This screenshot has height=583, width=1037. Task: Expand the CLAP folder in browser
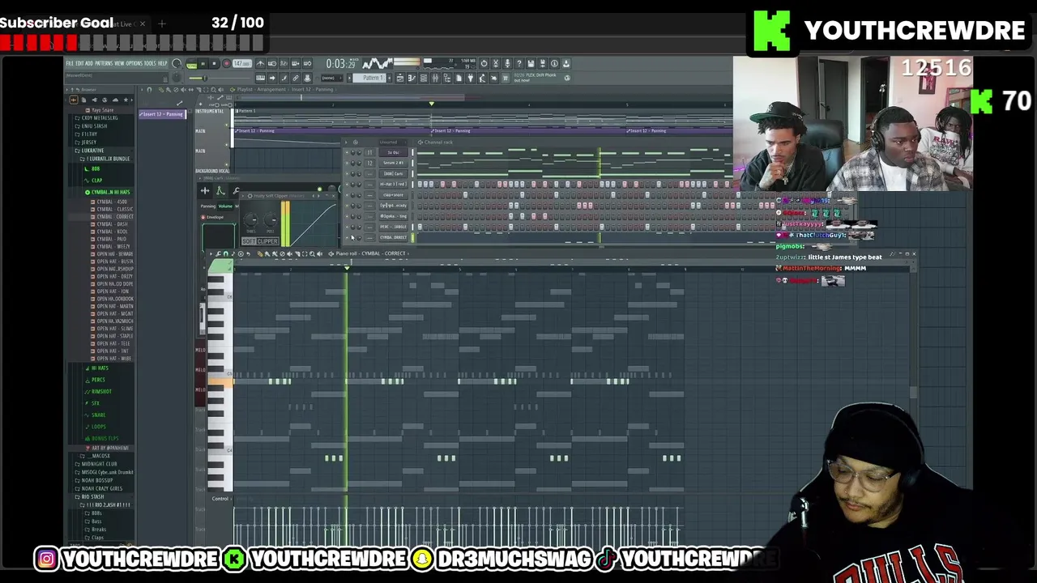click(93, 181)
